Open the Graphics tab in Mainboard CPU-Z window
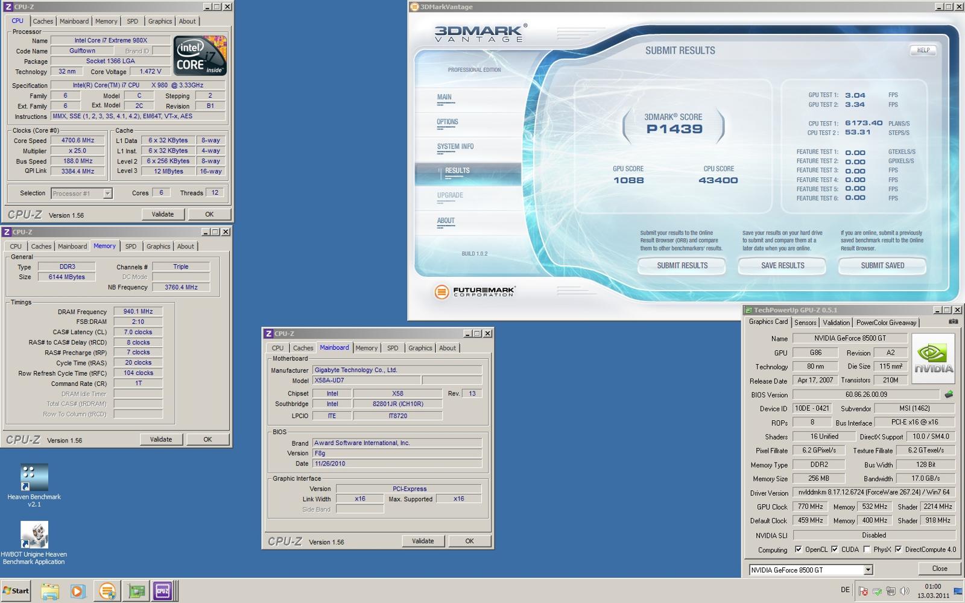The image size is (965, 603). click(420, 348)
